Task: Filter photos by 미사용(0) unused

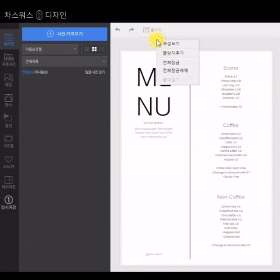Action: tap(41, 72)
